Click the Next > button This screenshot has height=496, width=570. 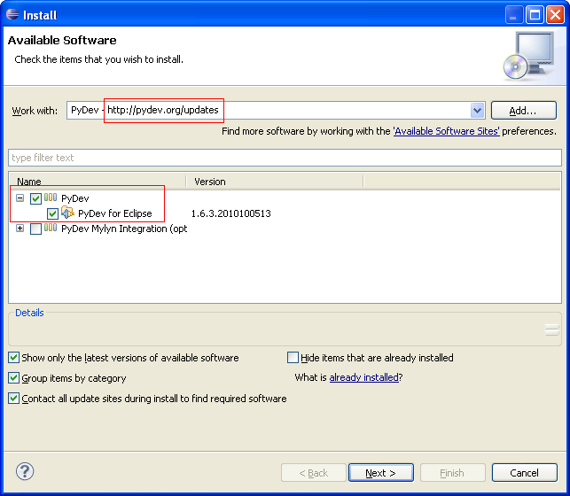381,473
